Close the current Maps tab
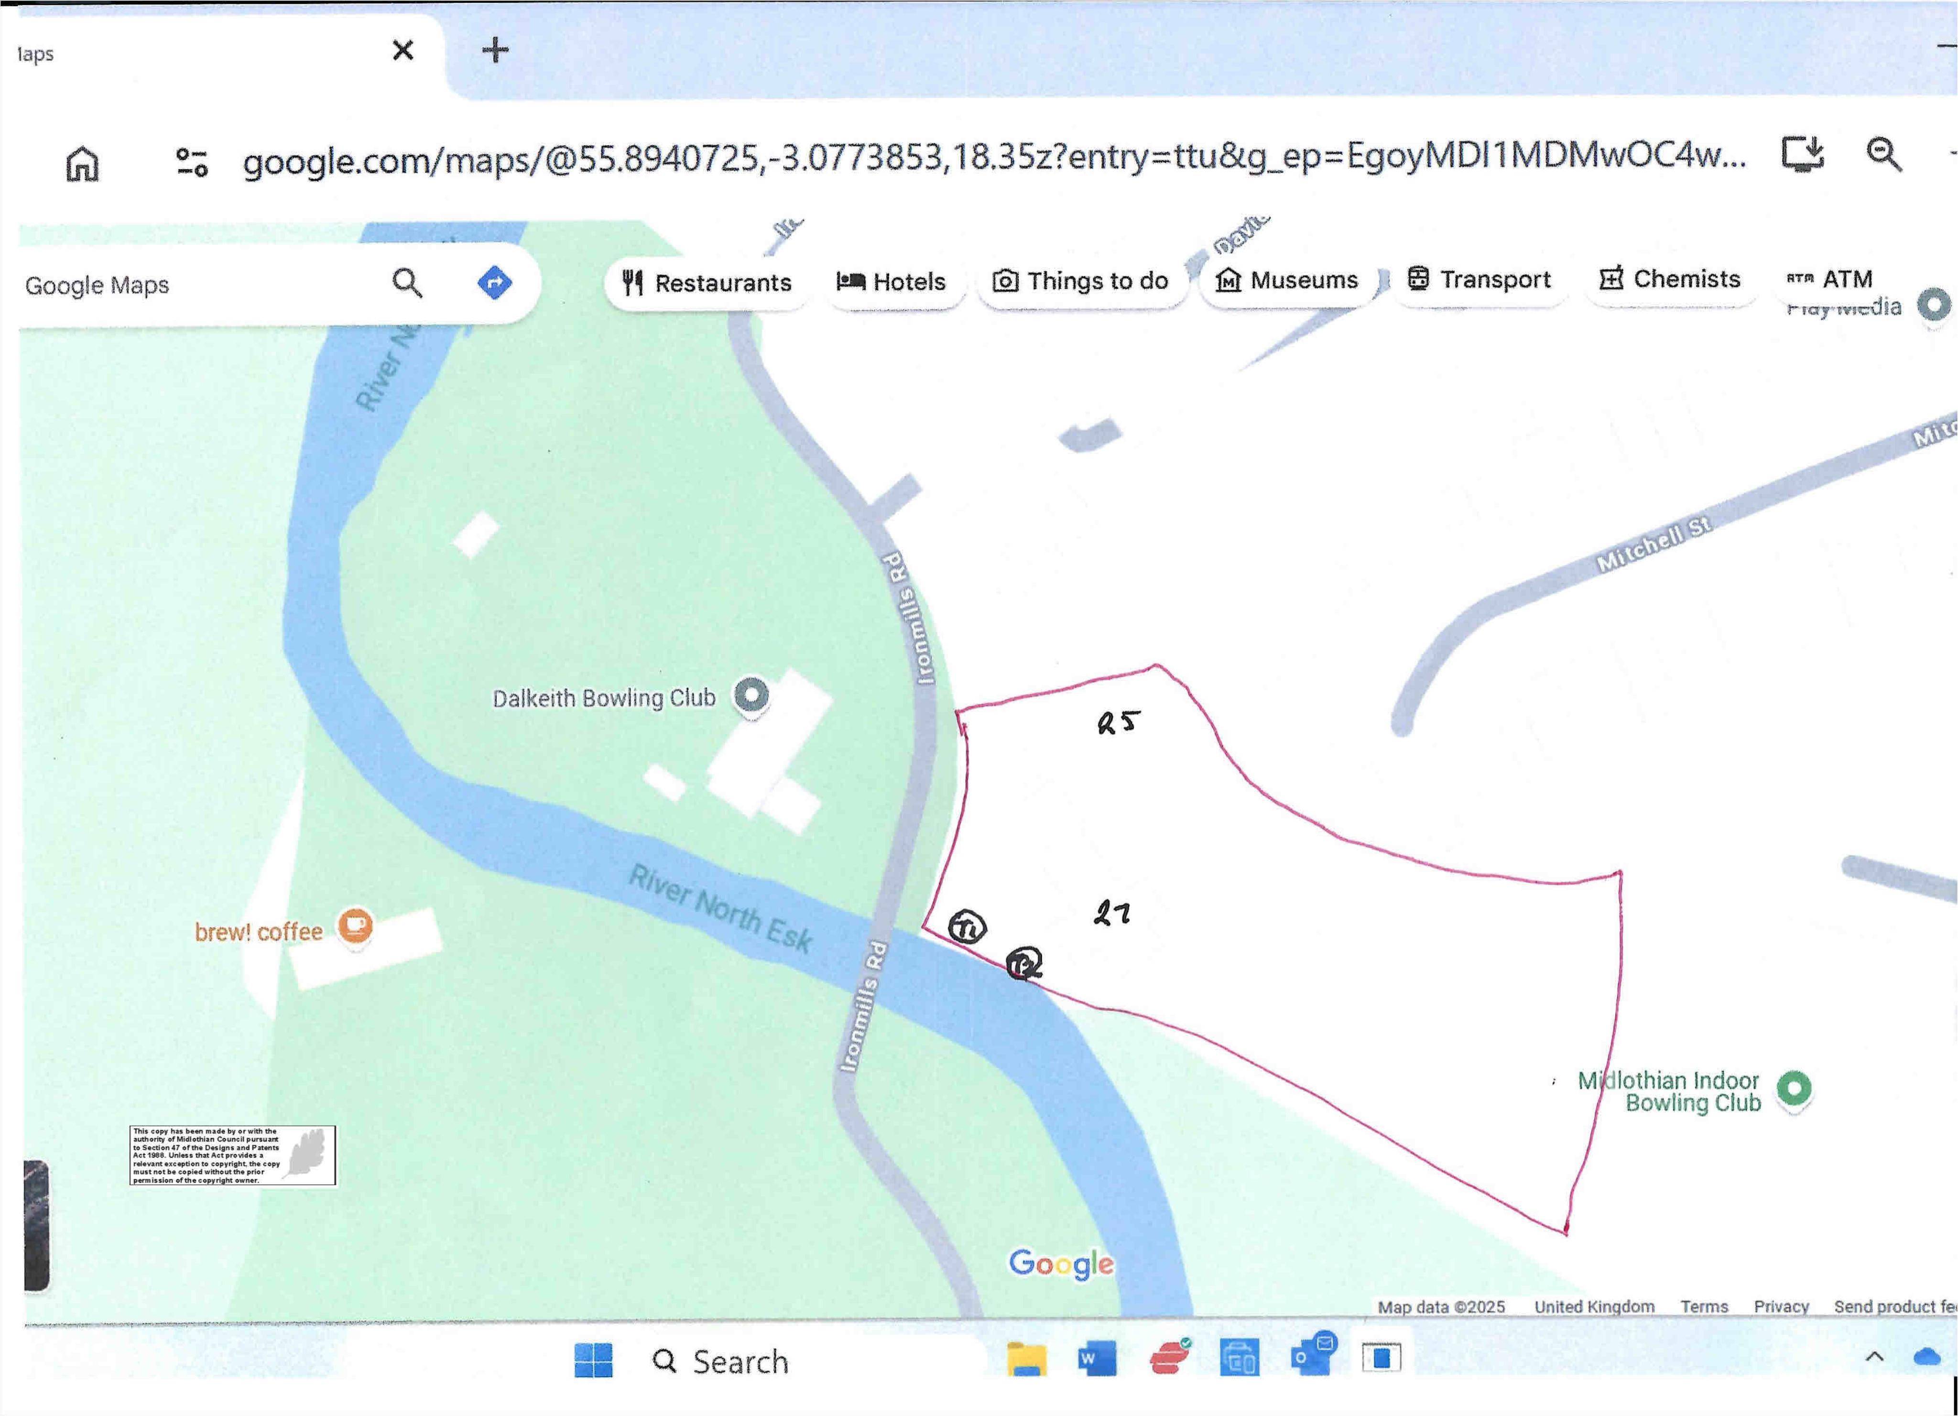The width and height of the screenshot is (1958, 1416). [x=402, y=50]
